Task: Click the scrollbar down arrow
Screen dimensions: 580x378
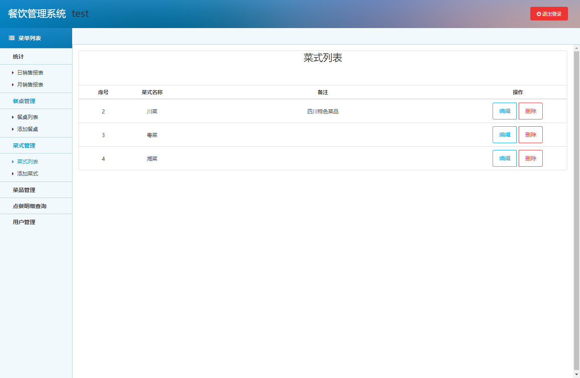Action: click(x=576, y=374)
